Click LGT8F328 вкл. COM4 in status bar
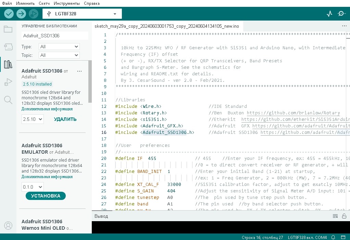This screenshot has height=240, width=350. 307,237
